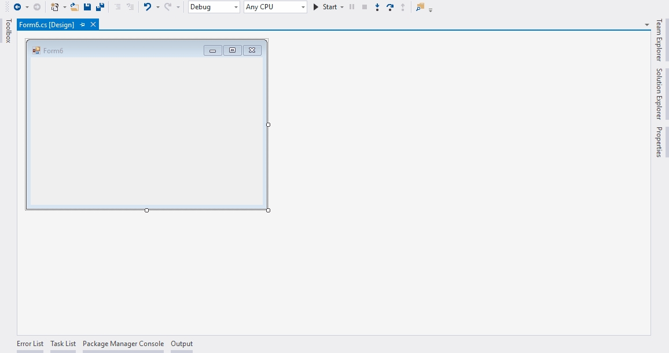
Task: Switch to the Error List tab
Action: click(30, 344)
